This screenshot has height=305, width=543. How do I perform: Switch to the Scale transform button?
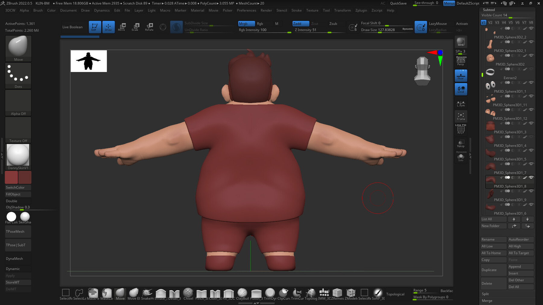(135, 27)
